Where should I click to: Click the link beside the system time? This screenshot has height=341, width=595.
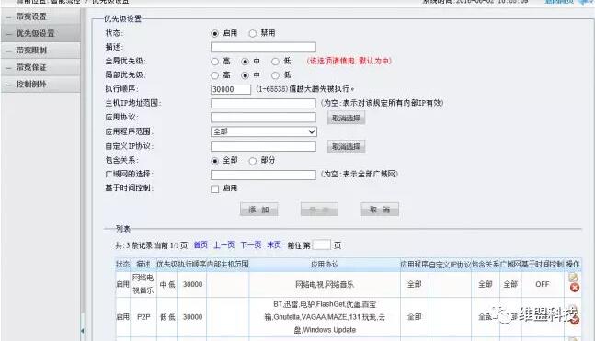pos(559,2)
